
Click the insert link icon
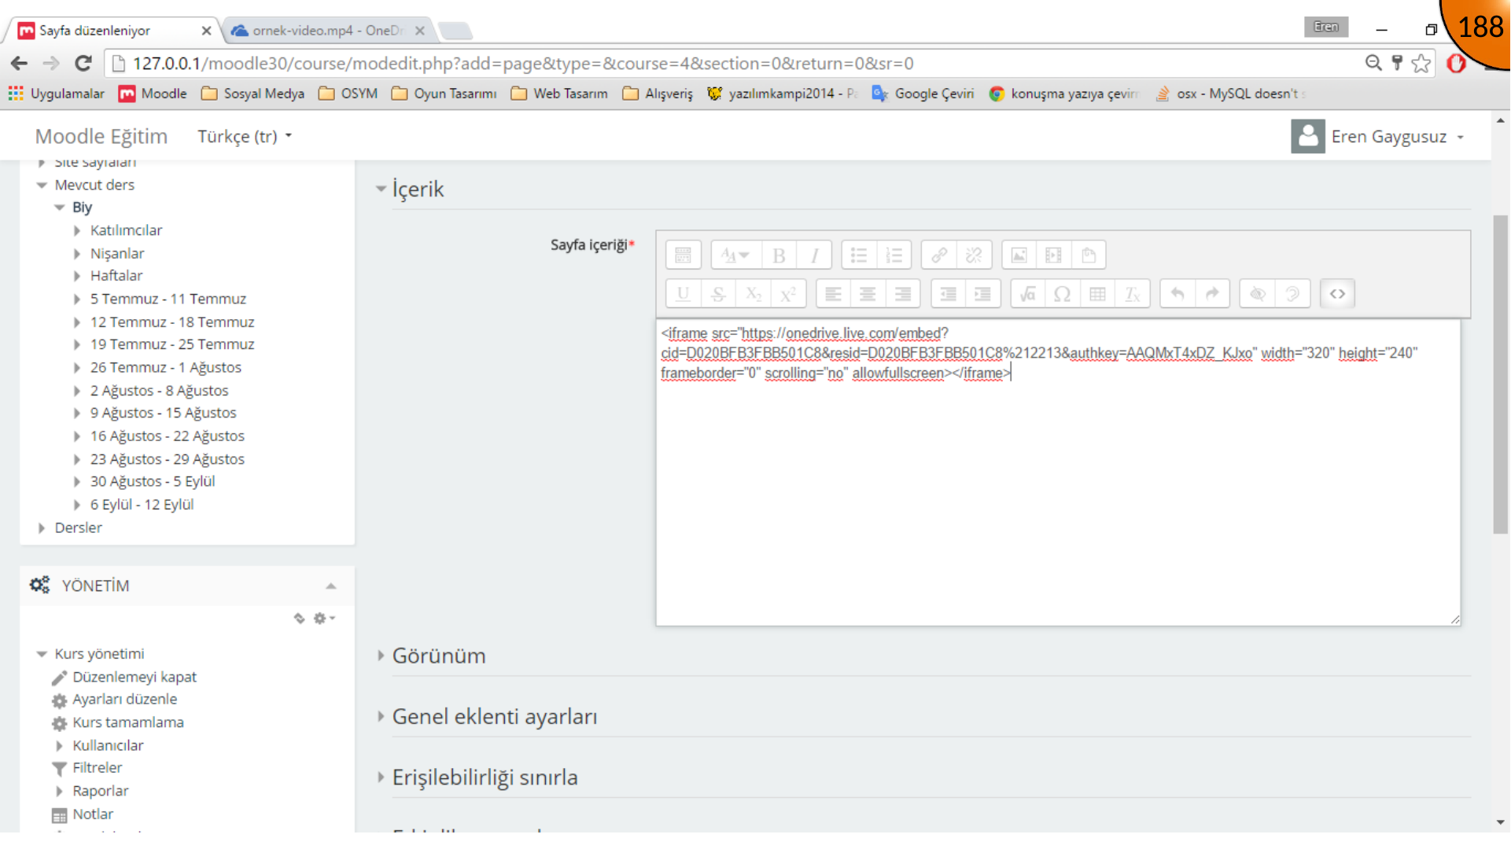click(x=939, y=255)
